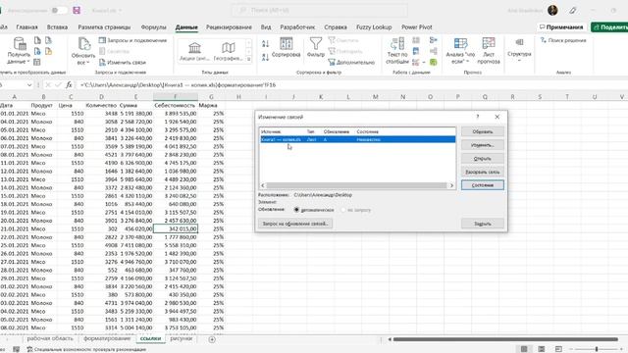Click the Состояние button in dialog
Screen dimensions: 628x353
pos(482,185)
